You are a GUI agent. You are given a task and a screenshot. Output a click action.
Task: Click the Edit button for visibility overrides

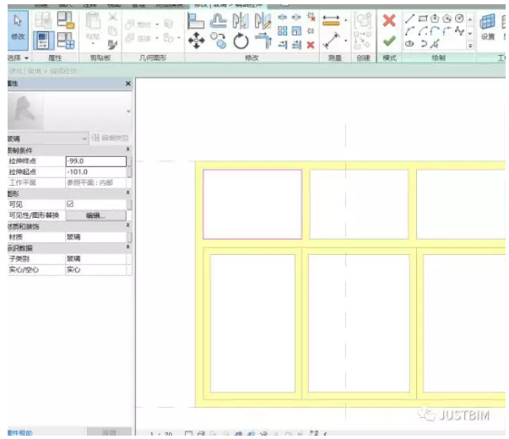95,215
